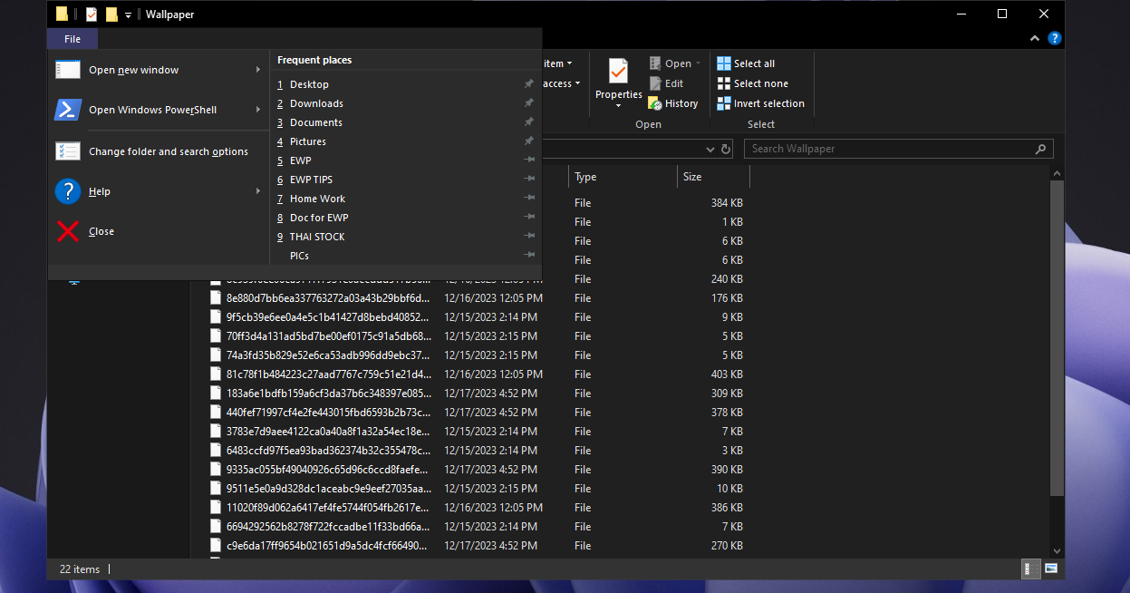Click the folder icon at title bar start
1130x593 pixels.
tap(62, 15)
